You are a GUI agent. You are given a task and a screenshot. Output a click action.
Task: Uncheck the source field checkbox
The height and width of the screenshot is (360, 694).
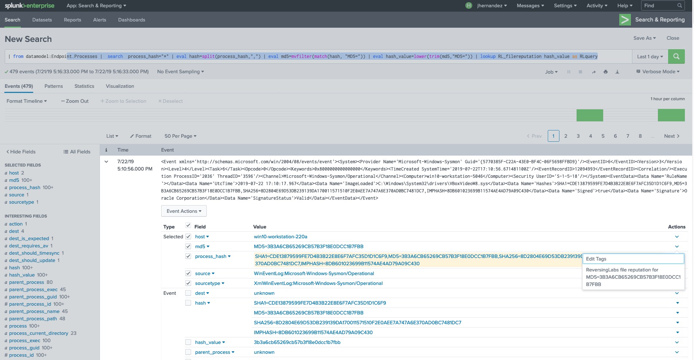(188, 273)
